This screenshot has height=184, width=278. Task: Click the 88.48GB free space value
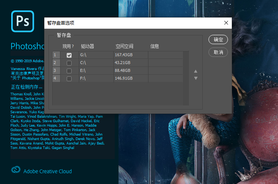point(123,70)
